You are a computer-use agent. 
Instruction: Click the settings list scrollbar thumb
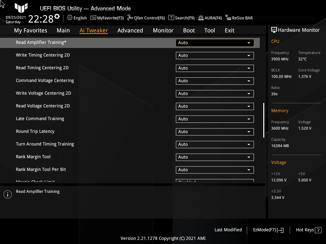click(x=264, y=120)
